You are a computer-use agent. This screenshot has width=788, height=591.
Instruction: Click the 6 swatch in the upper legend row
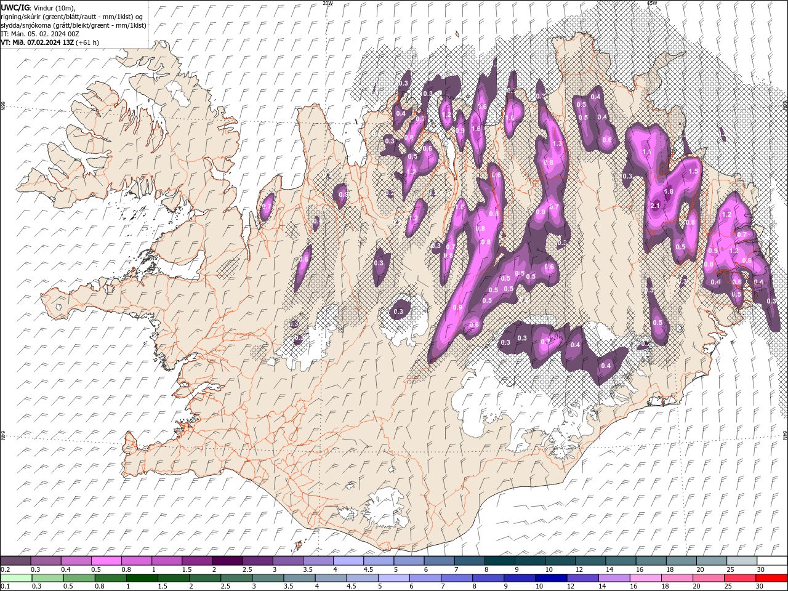click(x=439, y=561)
